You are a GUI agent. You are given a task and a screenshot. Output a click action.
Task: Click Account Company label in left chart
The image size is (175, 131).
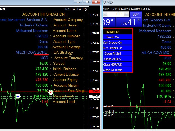pyautogui.click(x=68, y=20)
